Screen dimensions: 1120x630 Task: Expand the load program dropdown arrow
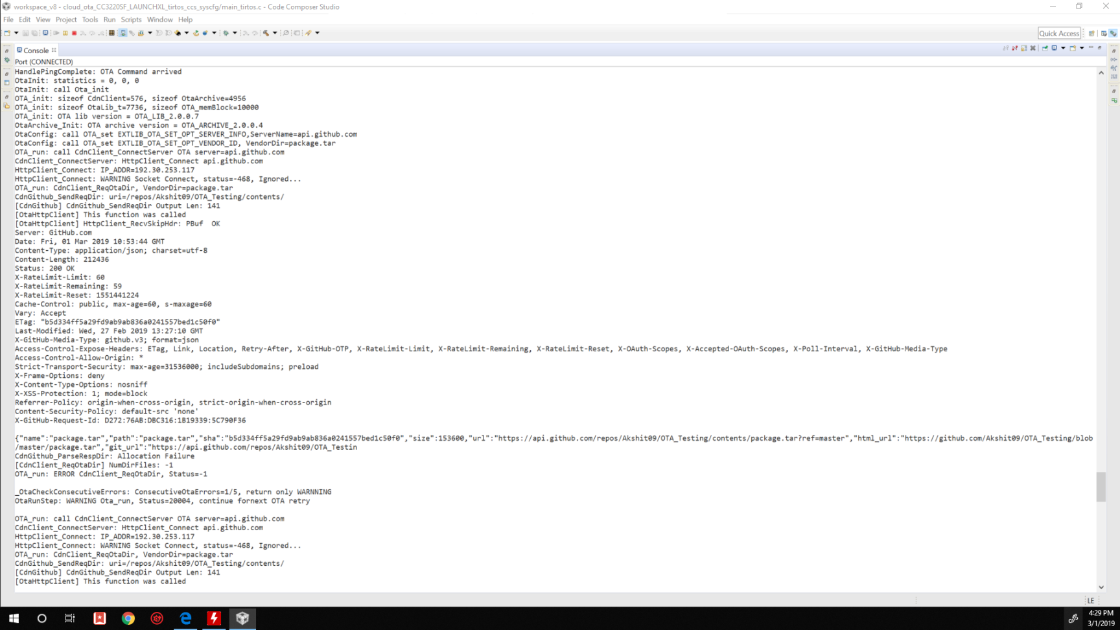(x=150, y=33)
